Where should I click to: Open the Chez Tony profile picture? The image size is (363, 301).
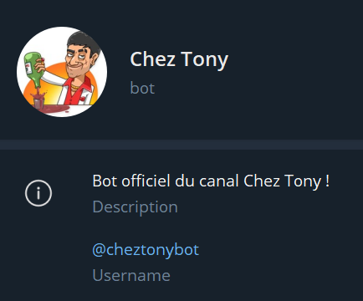(62, 72)
